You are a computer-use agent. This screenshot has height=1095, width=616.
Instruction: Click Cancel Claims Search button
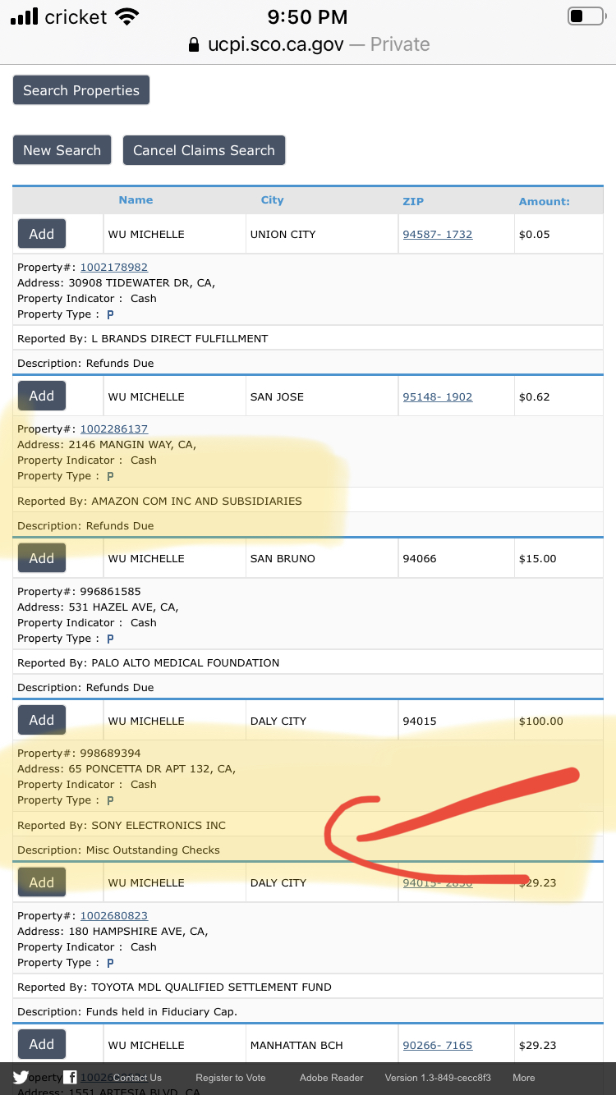click(x=204, y=150)
